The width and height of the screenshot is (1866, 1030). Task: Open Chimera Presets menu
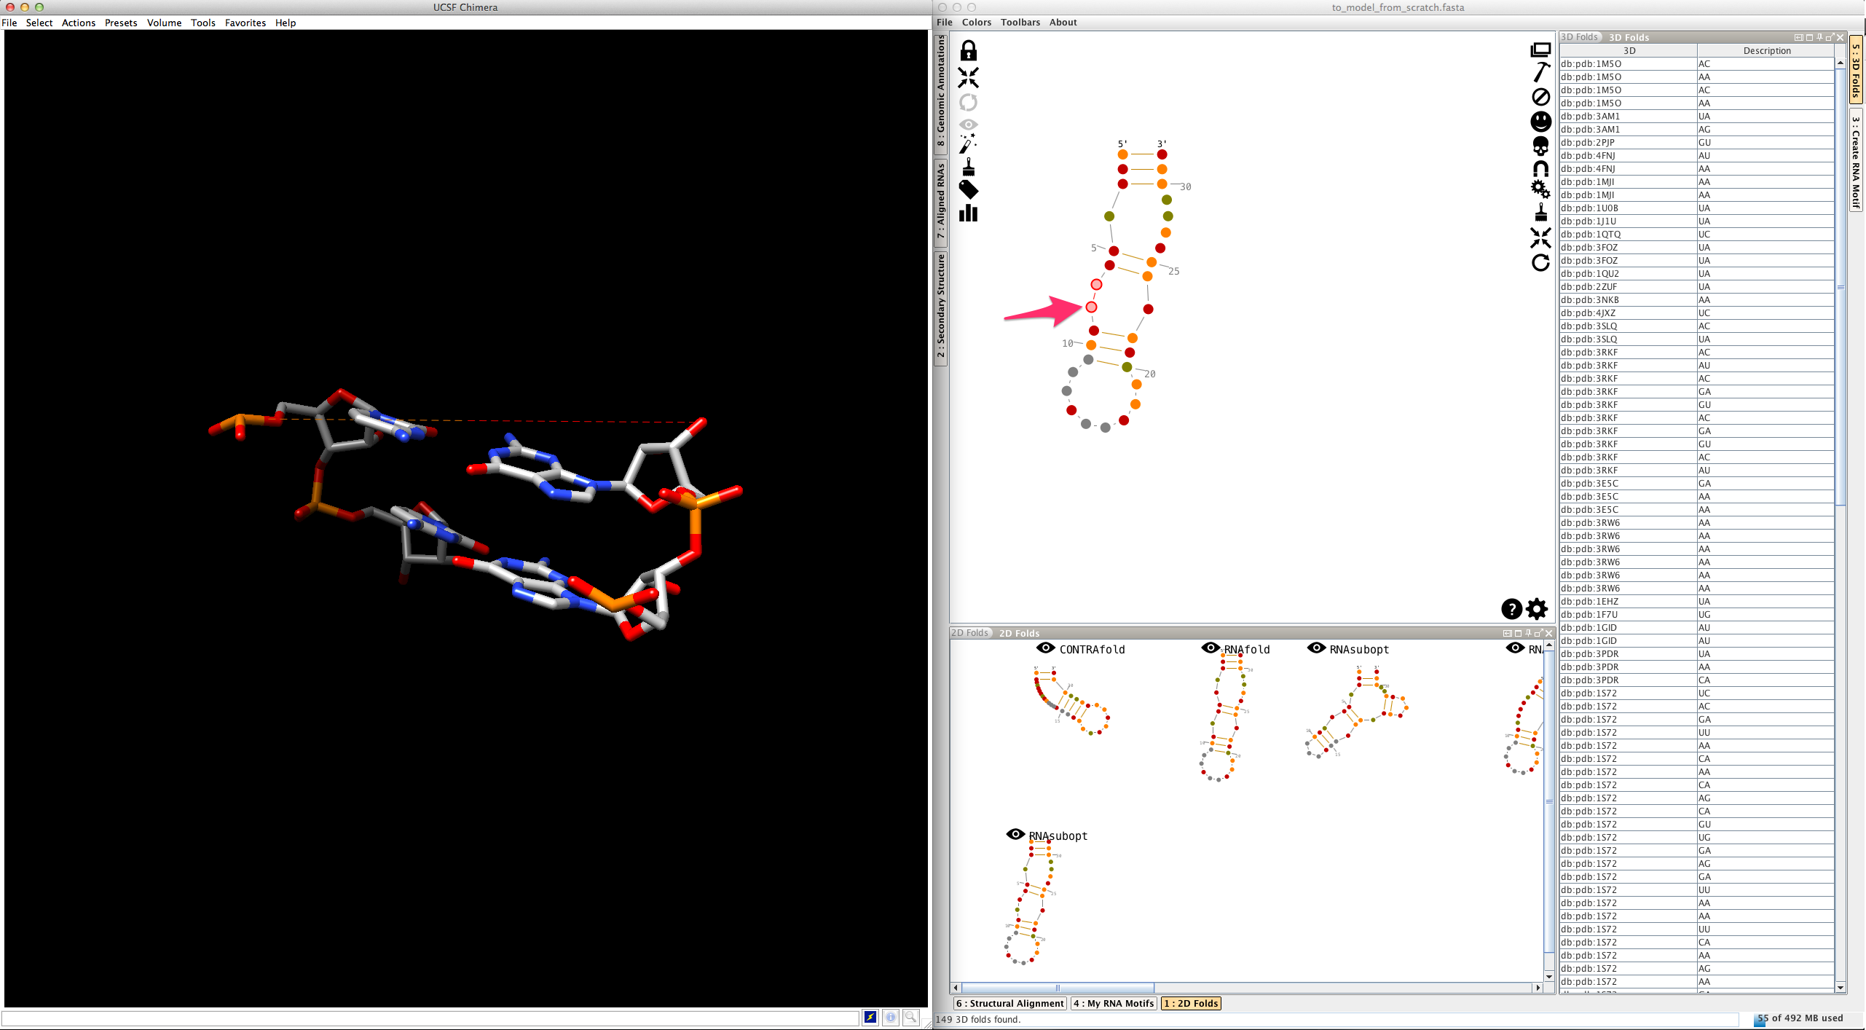[x=121, y=23]
